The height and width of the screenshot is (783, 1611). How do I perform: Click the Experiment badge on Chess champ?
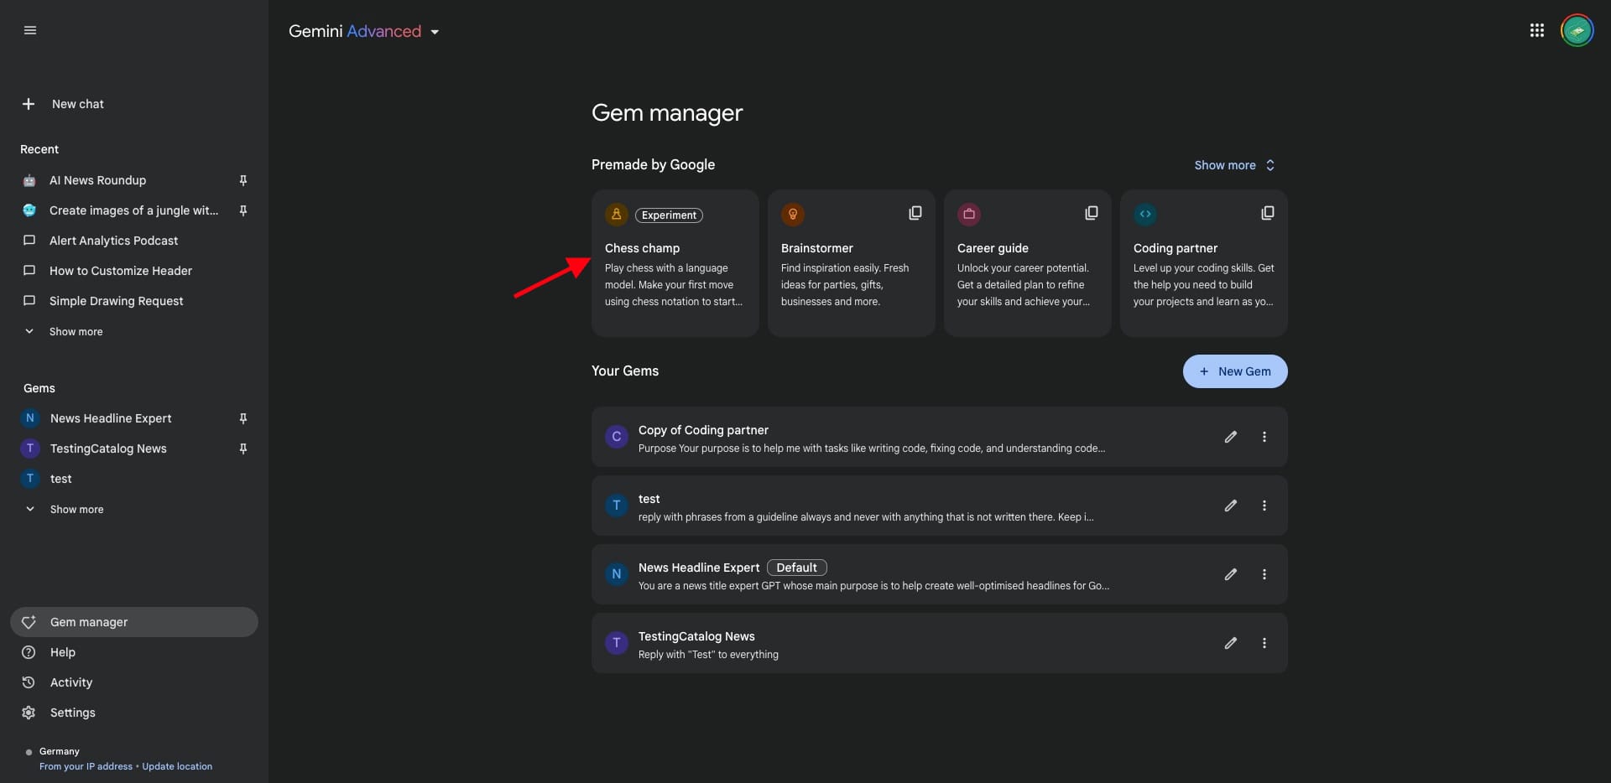click(x=669, y=215)
